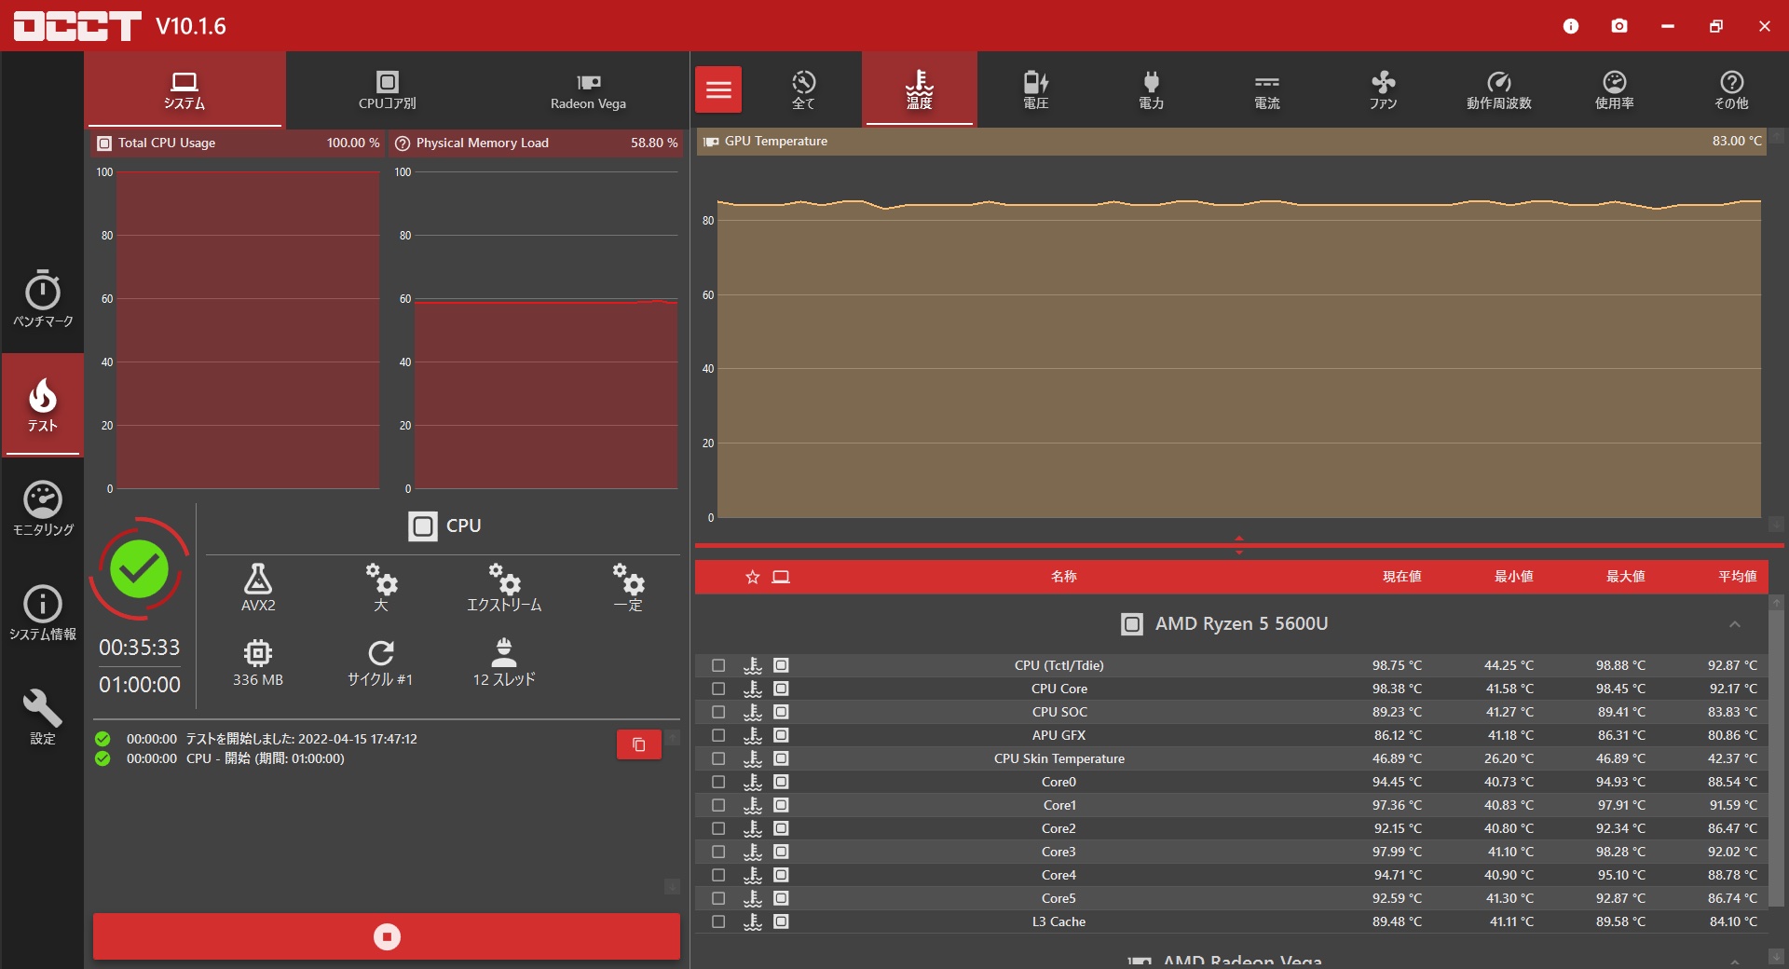The image size is (1789, 969).
Task: Click the GPU Temperature graph header
Action: [x=1231, y=142]
